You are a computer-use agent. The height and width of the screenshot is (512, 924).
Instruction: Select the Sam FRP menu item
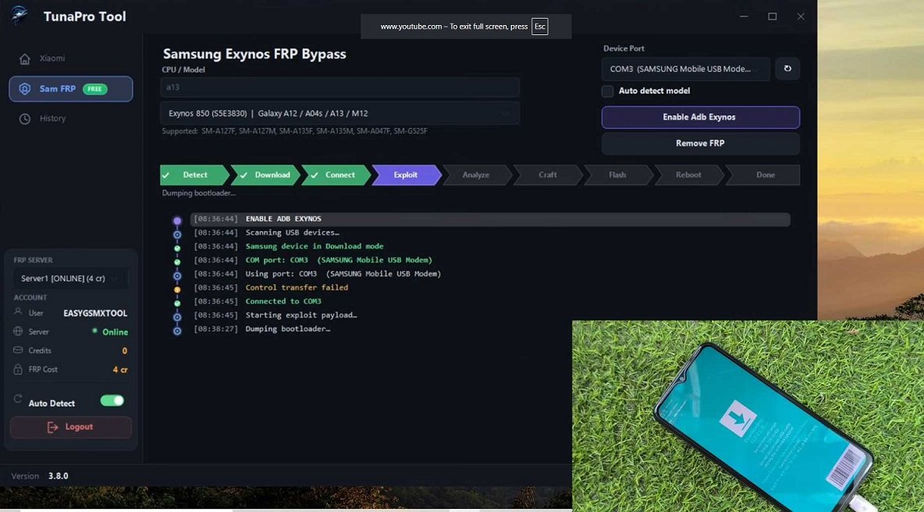tap(71, 89)
